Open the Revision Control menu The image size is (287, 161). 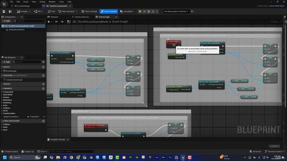coord(274,152)
